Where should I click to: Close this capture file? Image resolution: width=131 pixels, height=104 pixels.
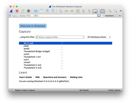pyautogui.click(x=47, y=11)
